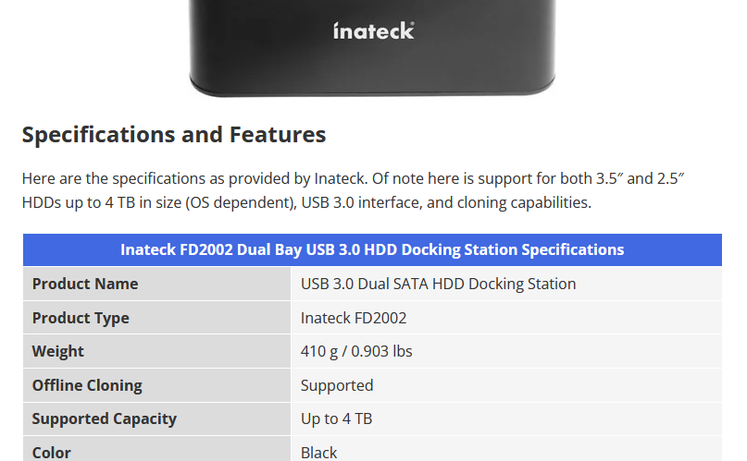Click the Black color value cell
Viewport: 747px width, 461px height.
[x=507, y=449]
